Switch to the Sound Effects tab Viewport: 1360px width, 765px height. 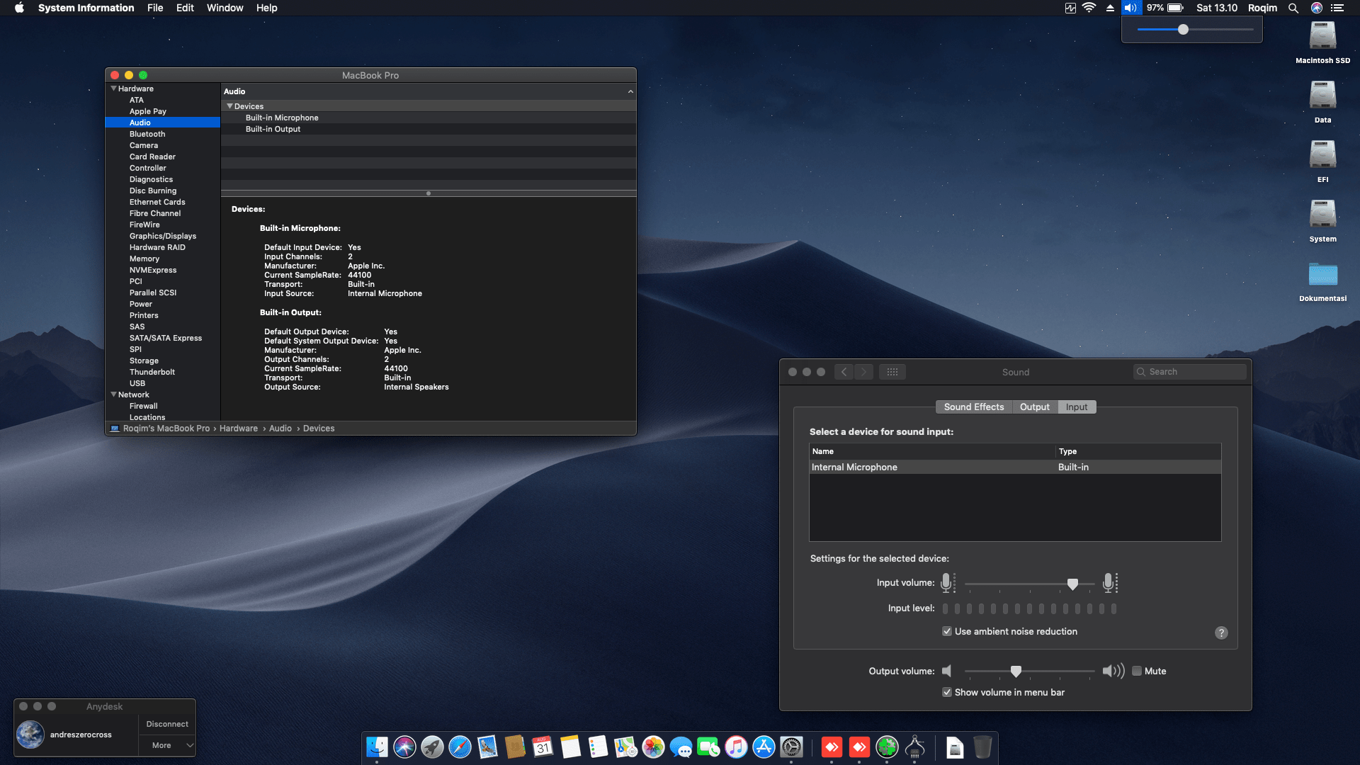[x=974, y=407]
